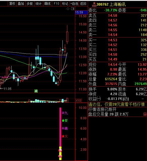Click the 流通 value 6.28亿

point(141,94)
